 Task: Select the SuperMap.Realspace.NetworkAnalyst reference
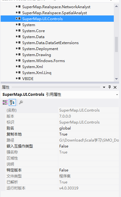pos(56,7)
